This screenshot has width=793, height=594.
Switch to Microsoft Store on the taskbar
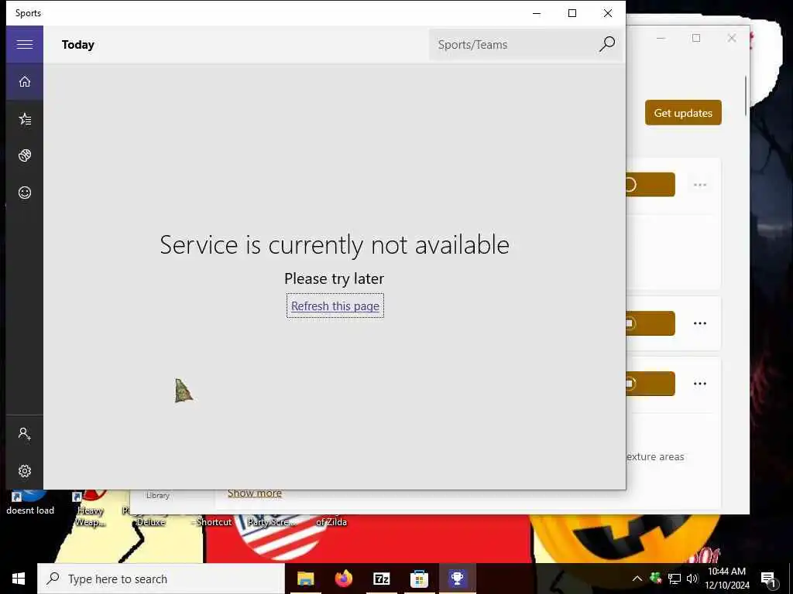pos(419,579)
